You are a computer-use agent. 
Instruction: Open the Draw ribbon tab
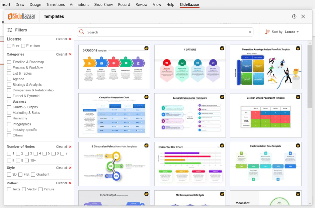pyautogui.click(x=20, y=4)
